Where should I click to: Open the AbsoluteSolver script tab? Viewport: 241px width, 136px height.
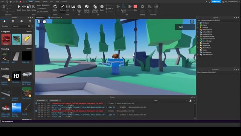pos(55,18)
